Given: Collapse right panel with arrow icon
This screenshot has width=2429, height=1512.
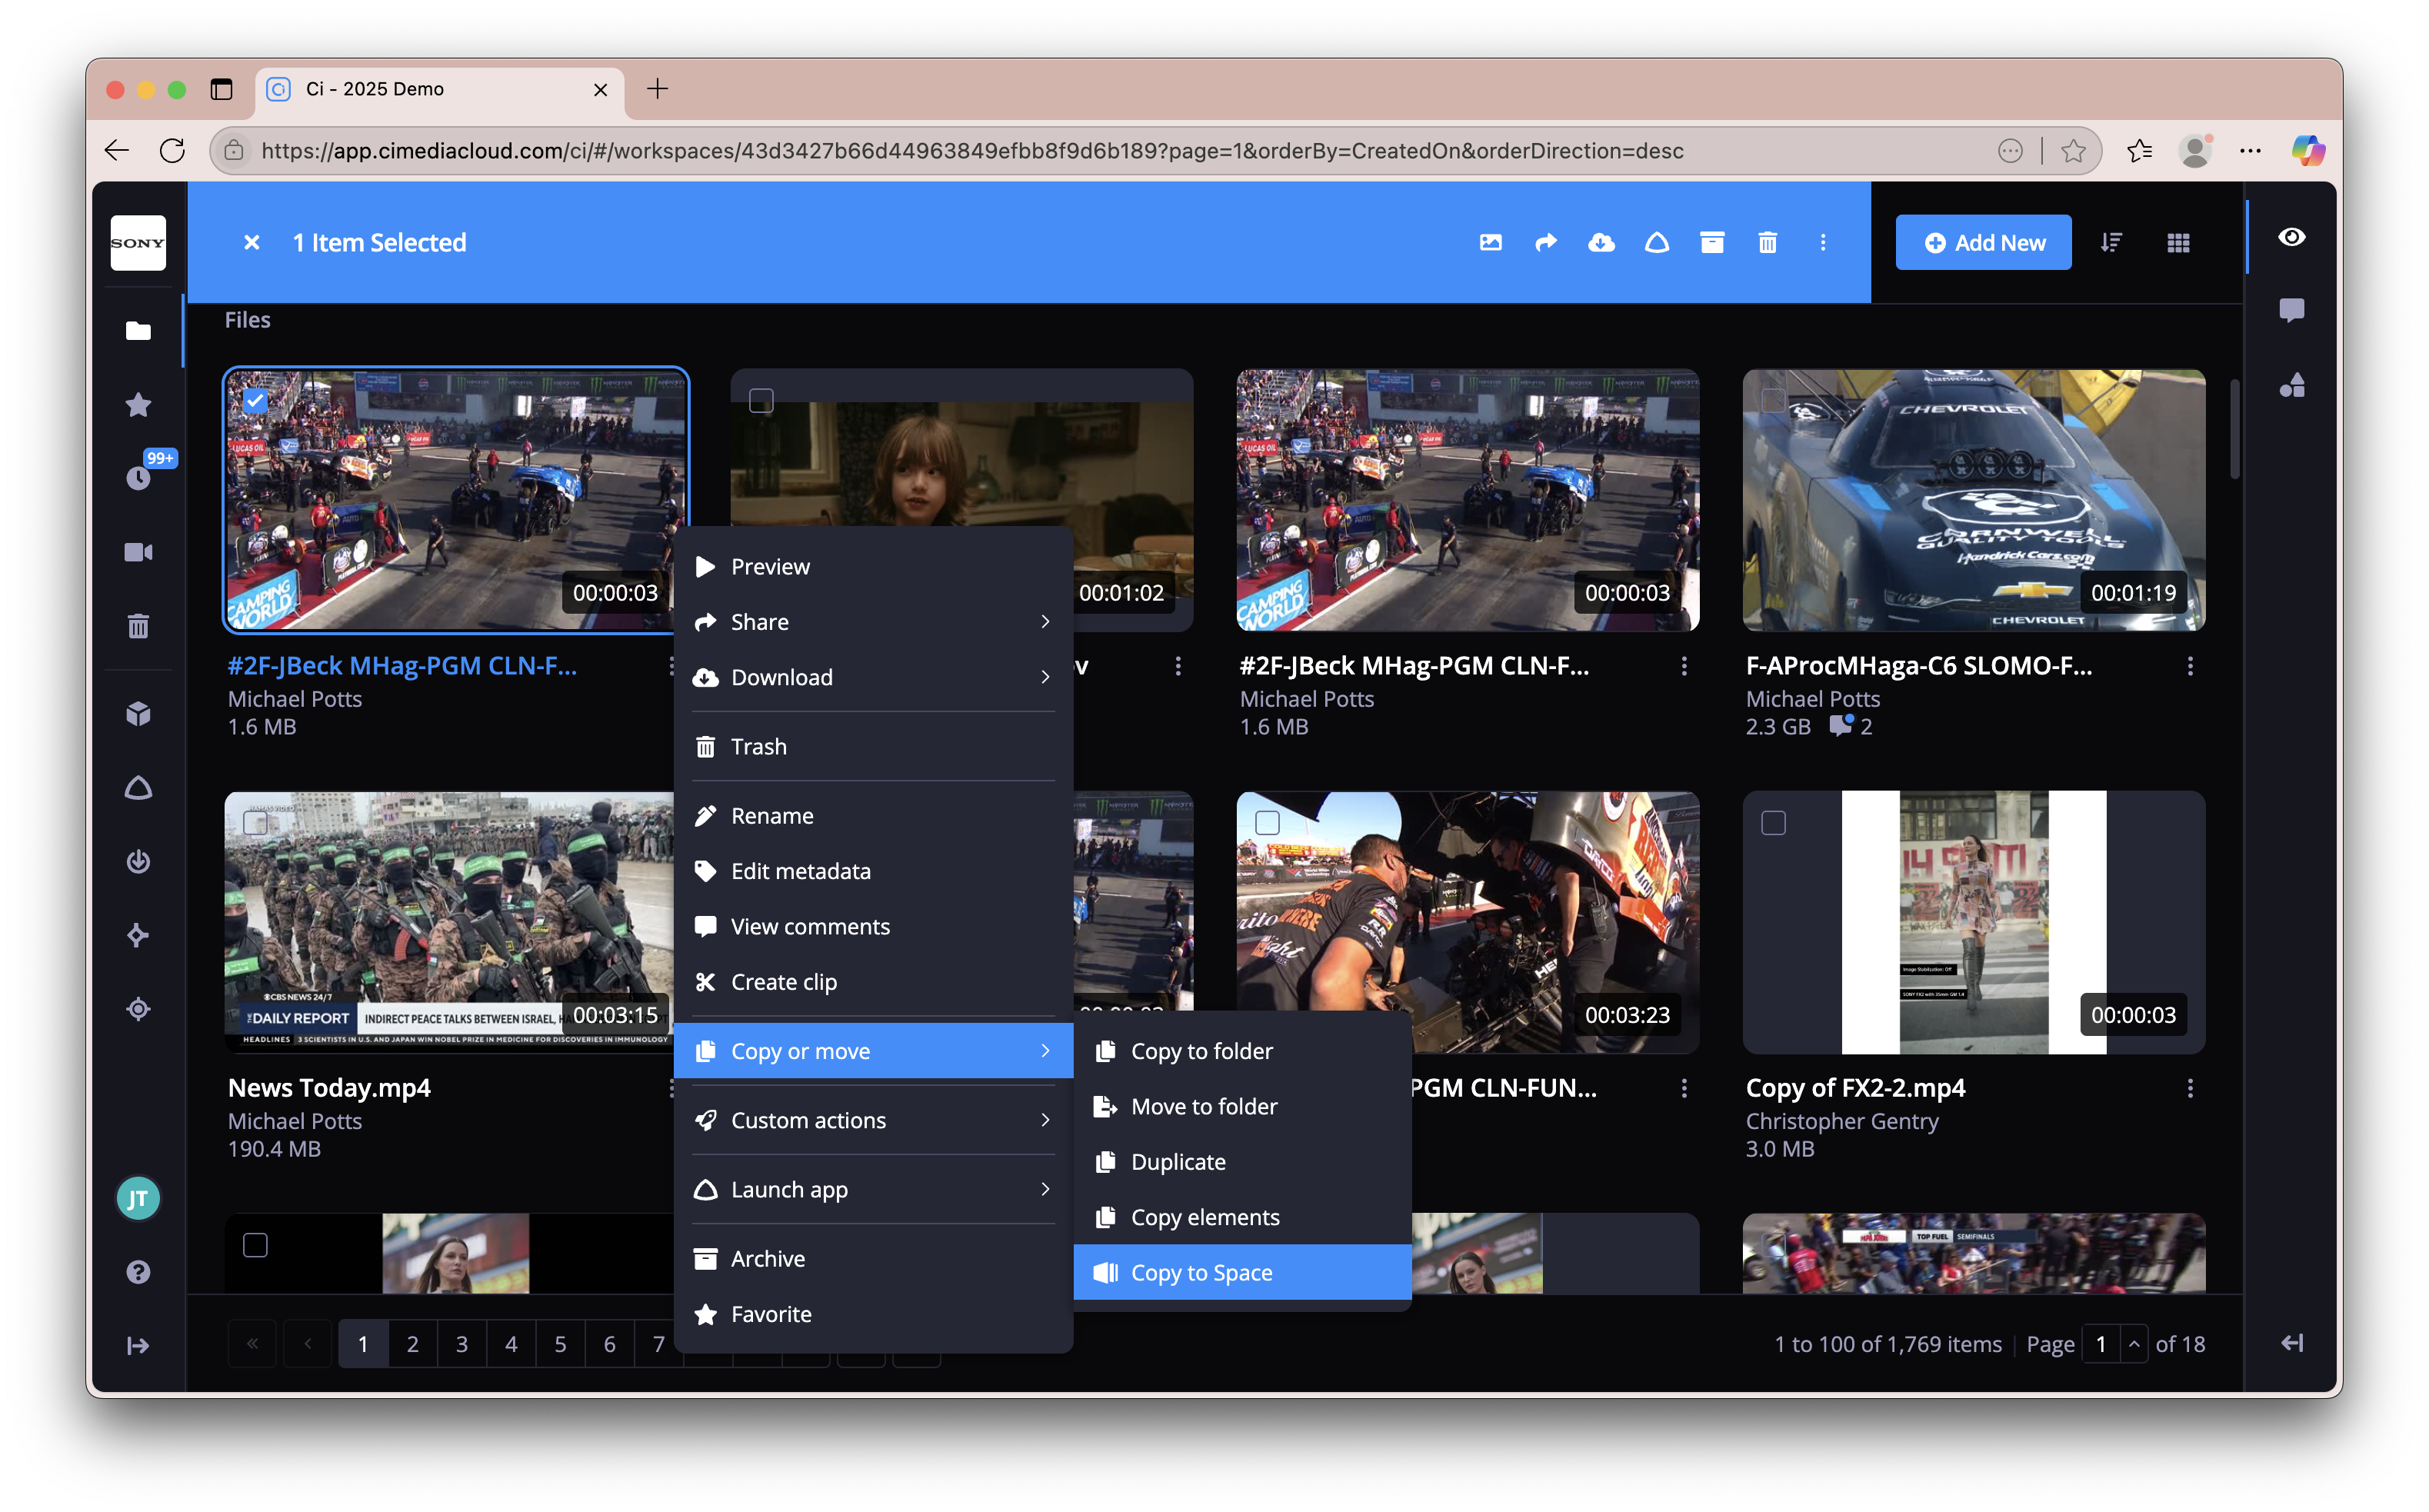Looking at the screenshot, I should coord(2292,1343).
